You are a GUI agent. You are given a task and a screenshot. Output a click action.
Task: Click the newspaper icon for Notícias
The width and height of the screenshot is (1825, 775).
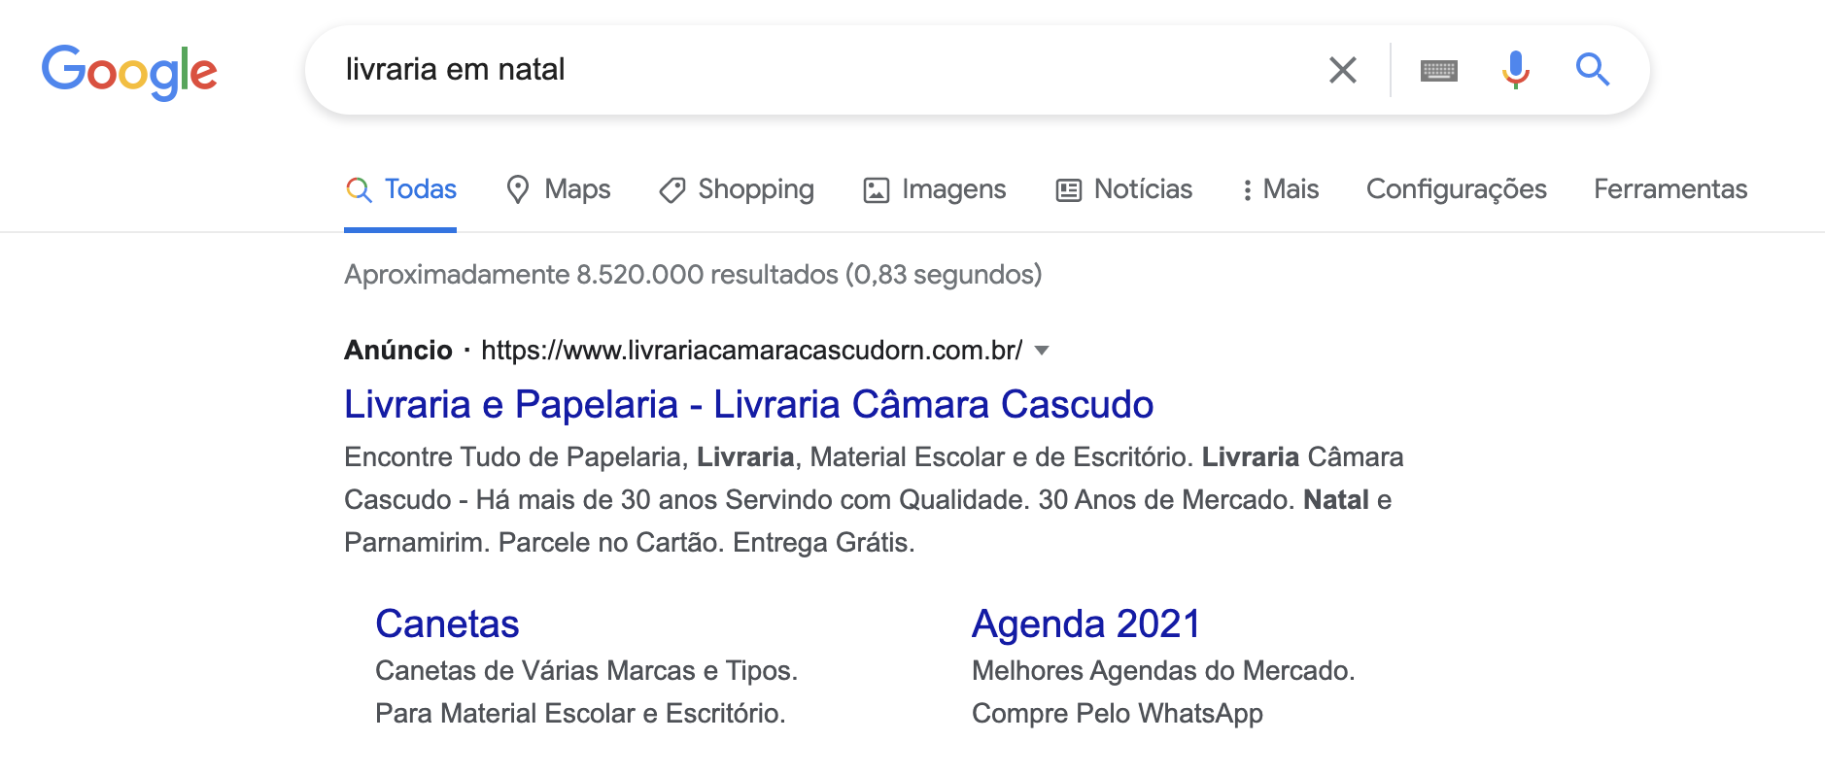(x=1068, y=190)
